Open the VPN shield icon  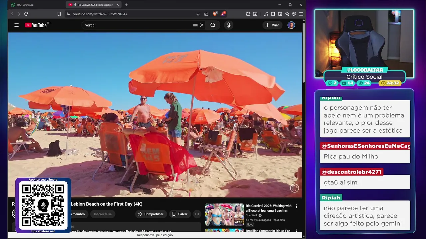(x=294, y=14)
